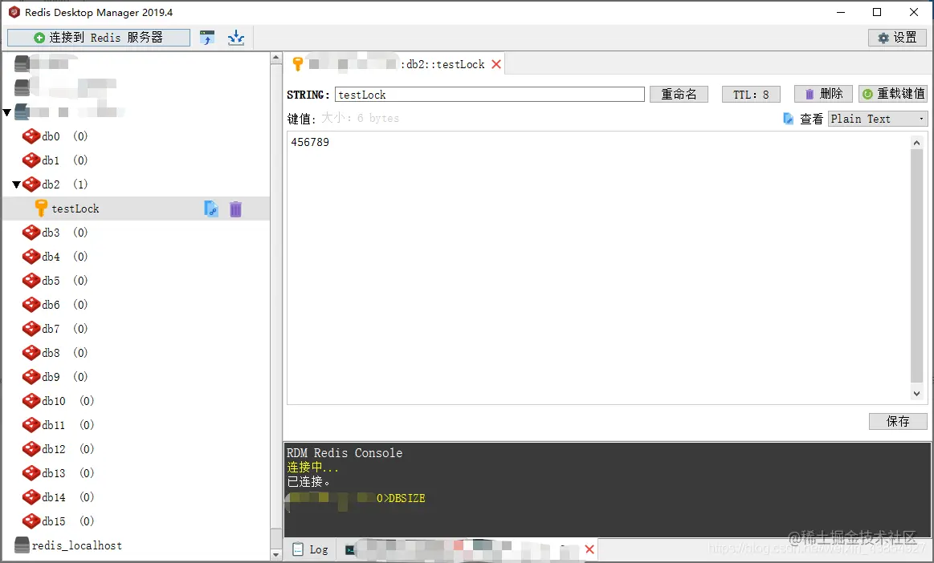Click the db1 database icon
The height and width of the screenshot is (563, 934).
pos(31,160)
